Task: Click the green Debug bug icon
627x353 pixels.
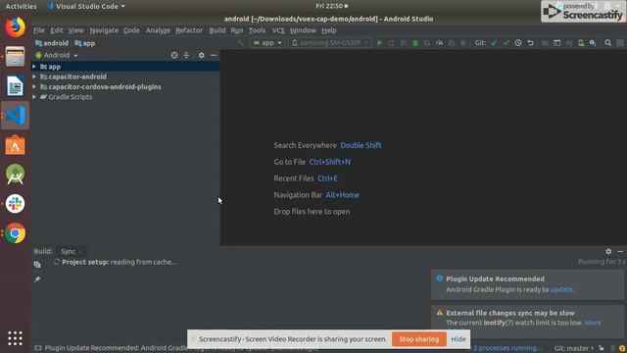Action: 415,43
